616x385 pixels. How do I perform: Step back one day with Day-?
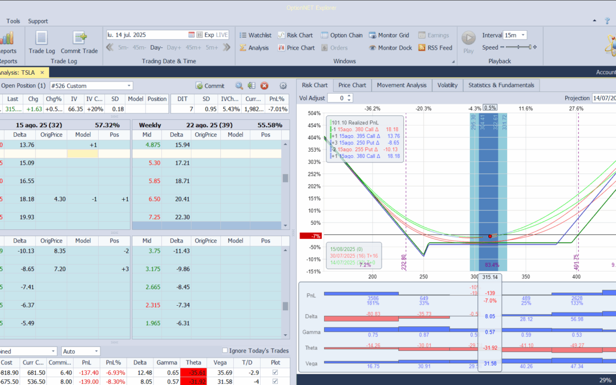pyautogui.click(x=156, y=47)
